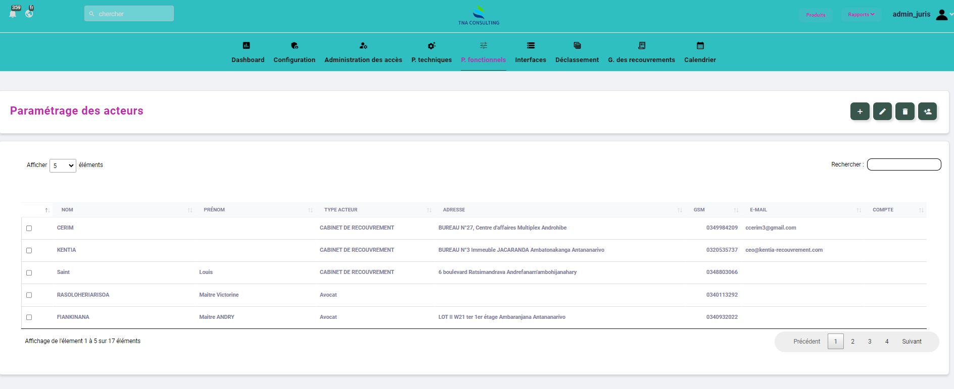The image size is (954, 389).
Task: Click the plus icon to add an actor
Action: tap(860, 112)
